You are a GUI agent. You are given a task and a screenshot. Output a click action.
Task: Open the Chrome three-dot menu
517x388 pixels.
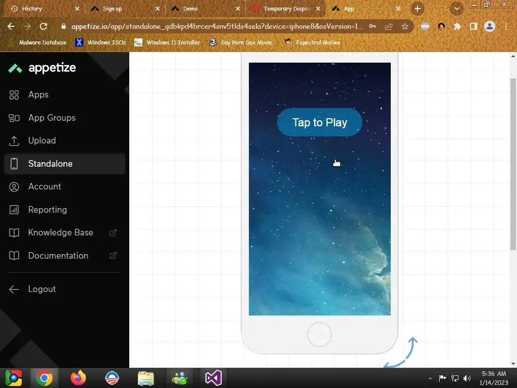click(x=506, y=26)
